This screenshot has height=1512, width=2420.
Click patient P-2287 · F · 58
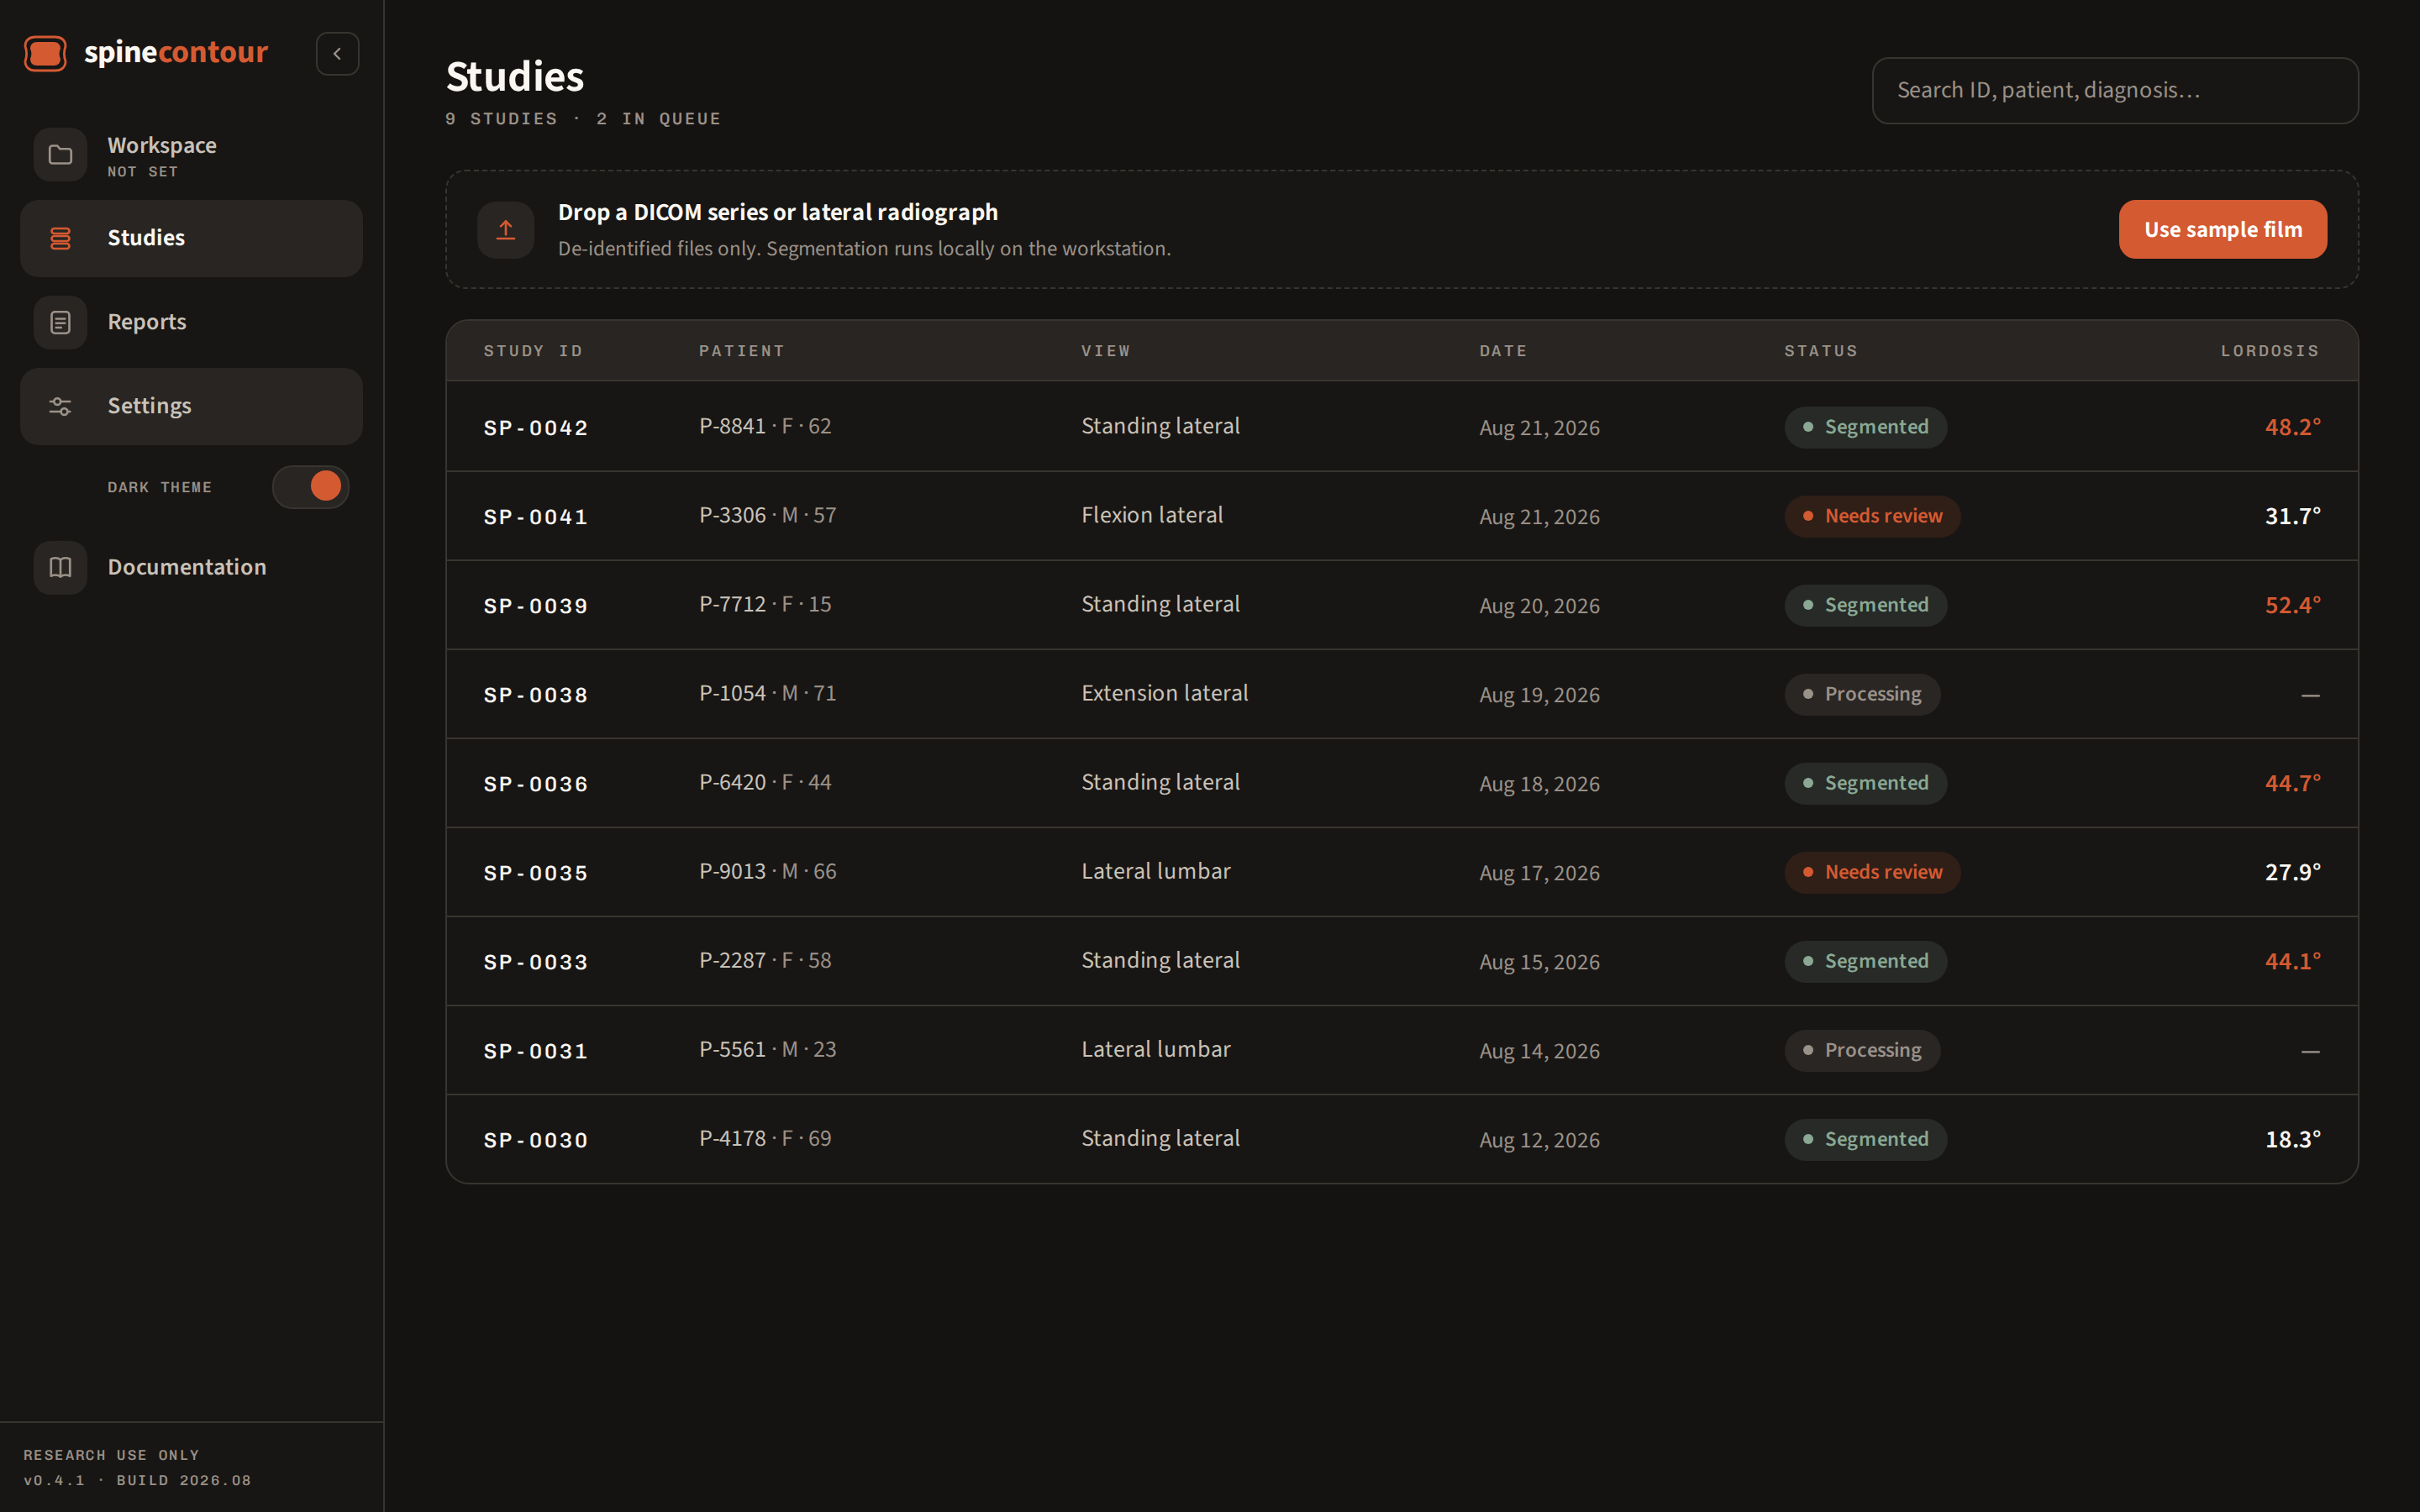click(765, 960)
